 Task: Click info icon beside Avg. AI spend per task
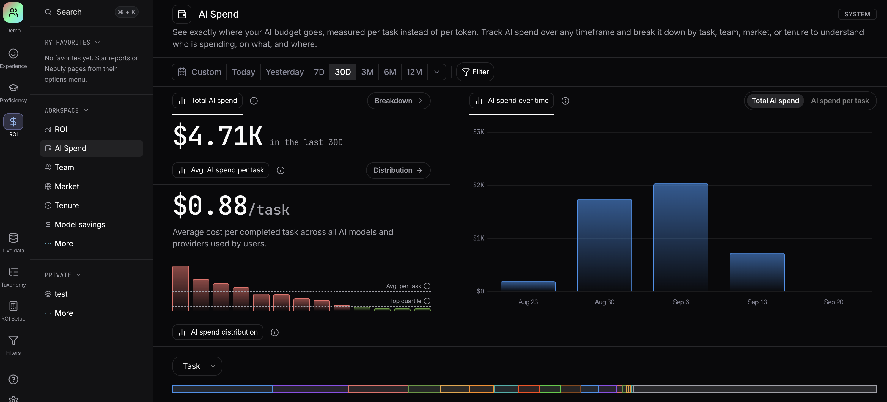pos(281,170)
